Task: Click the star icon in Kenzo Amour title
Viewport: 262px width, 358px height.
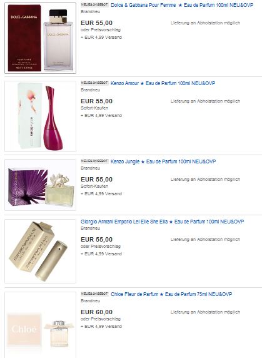Action: (142, 84)
